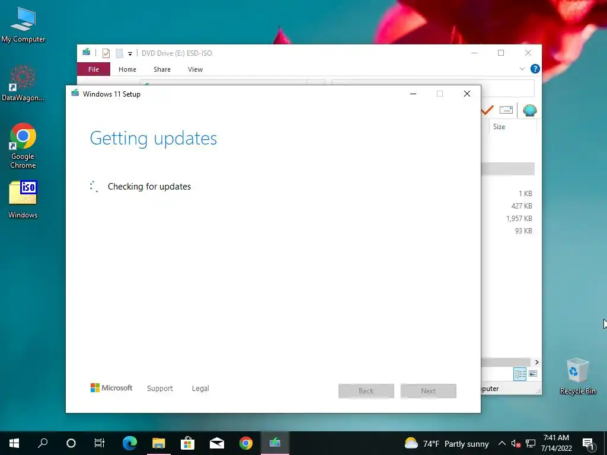The image size is (607, 455).
Task: Open the DataWagon desktop shortcut
Action: click(x=23, y=83)
